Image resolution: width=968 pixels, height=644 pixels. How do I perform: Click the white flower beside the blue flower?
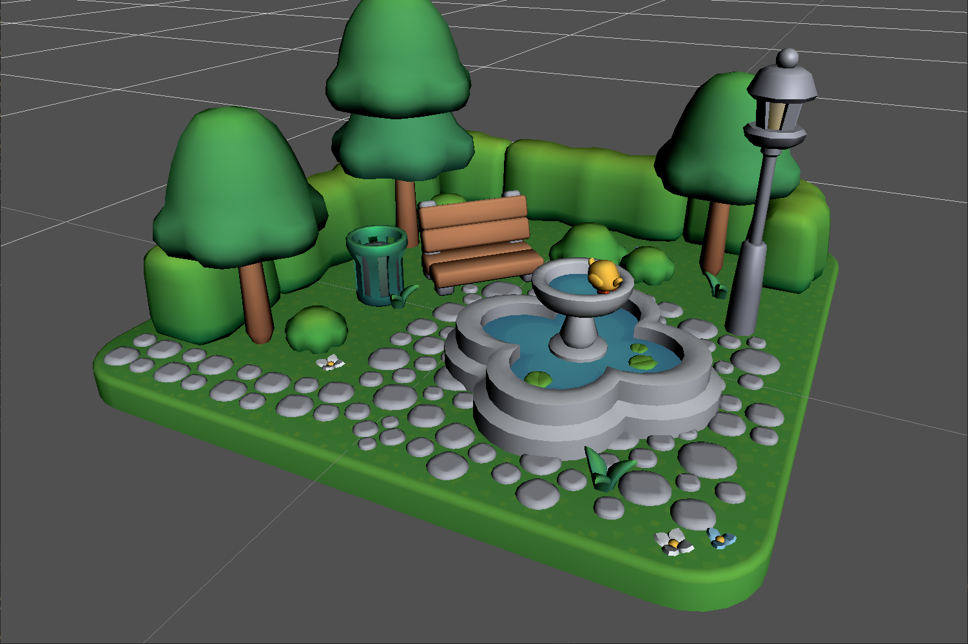pyautogui.click(x=673, y=543)
